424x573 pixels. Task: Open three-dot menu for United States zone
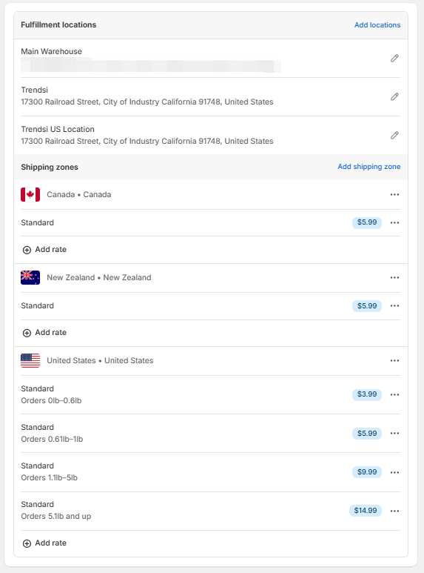[394, 360]
